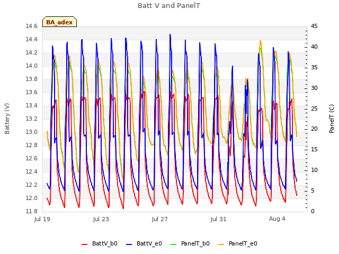The height and width of the screenshot is (254, 339).
Task: Click the blue BattV_e0 legend color marker
Action: point(129,244)
